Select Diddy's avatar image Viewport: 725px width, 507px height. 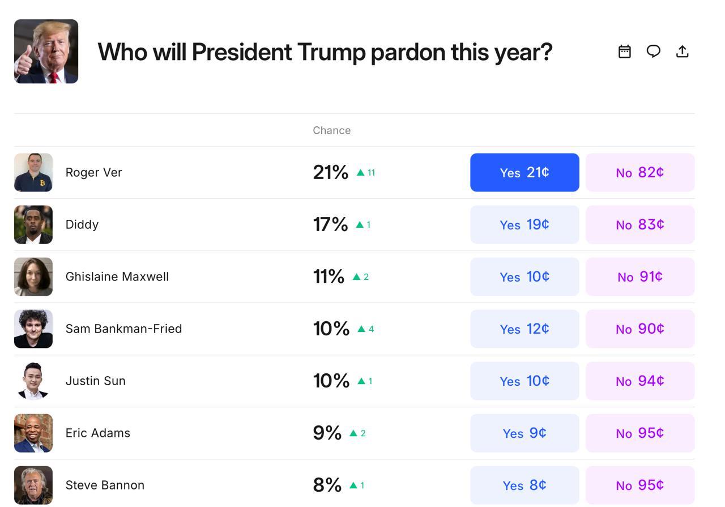(x=33, y=224)
